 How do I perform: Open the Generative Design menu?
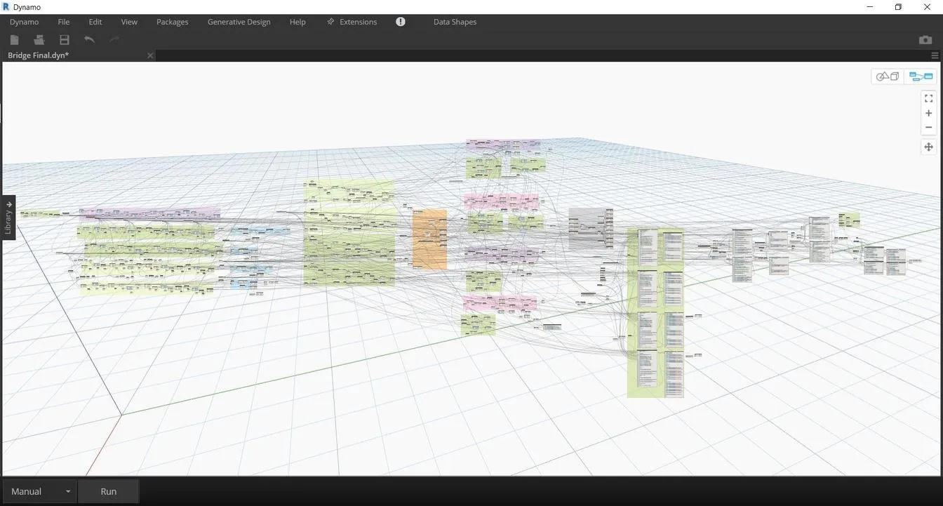[239, 22]
